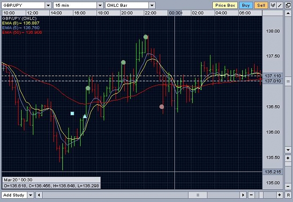Click the GBP/JPY (OHLC) legend label

click(x=19, y=18)
